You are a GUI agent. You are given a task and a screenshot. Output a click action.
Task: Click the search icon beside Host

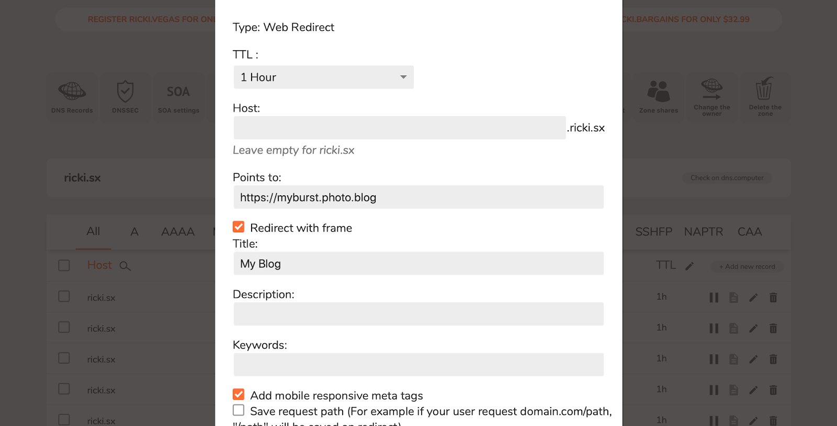pyautogui.click(x=125, y=266)
